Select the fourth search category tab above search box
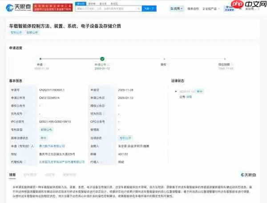 tap(114, 4)
